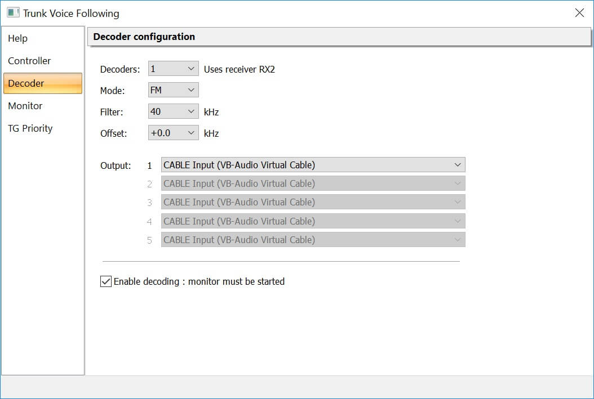This screenshot has height=399, width=594.
Task: Click the disabled Output 4 device dropdown
Action: pyautogui.click(x=313, y=221)
